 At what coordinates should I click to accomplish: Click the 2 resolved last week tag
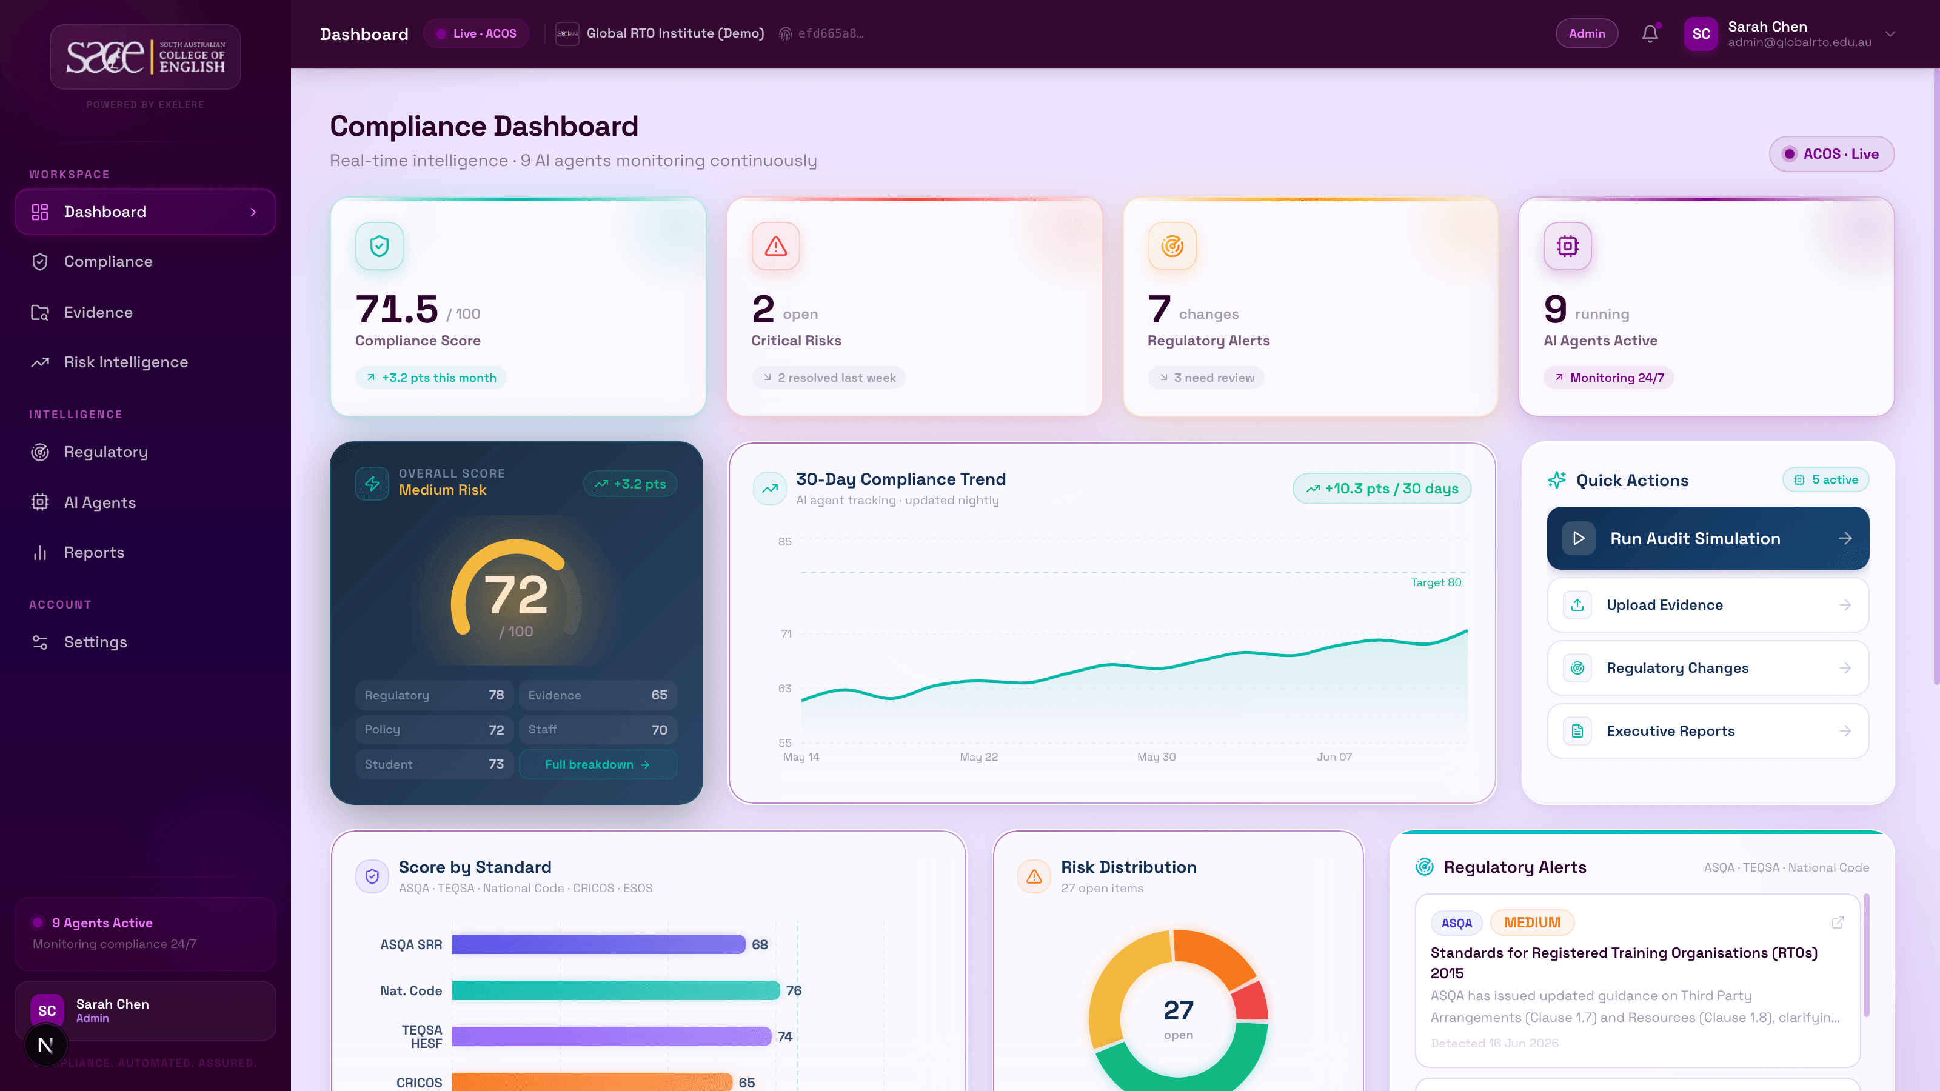click(828, 378)
